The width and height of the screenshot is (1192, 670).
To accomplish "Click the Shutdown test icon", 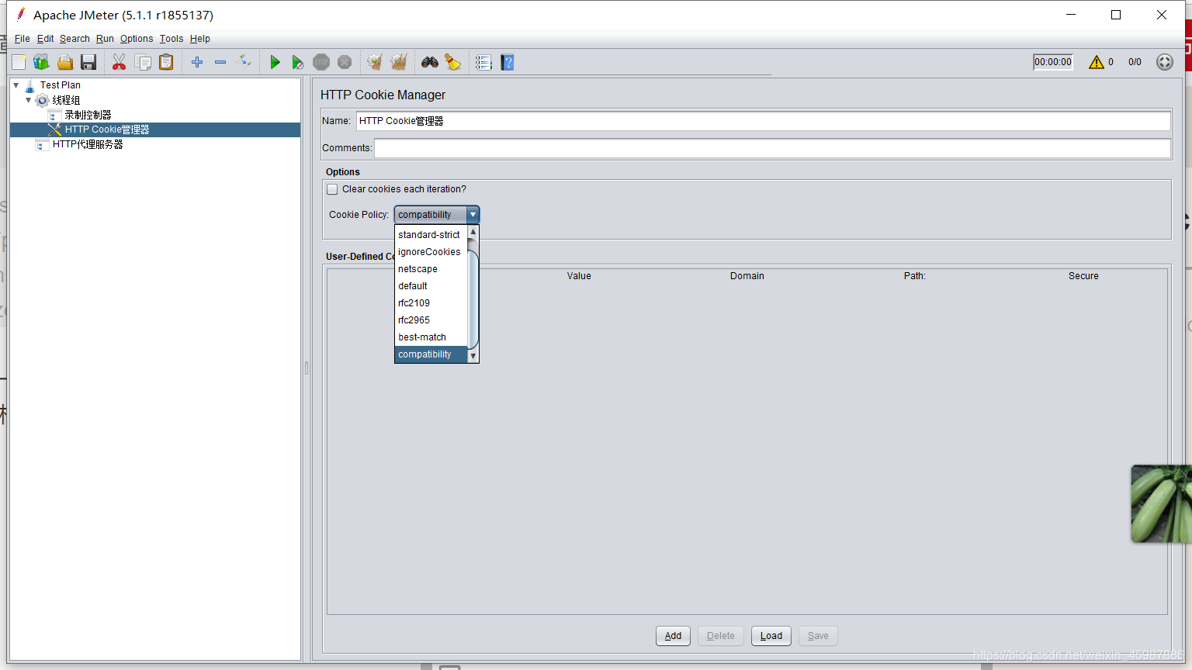I will [345, 62].
